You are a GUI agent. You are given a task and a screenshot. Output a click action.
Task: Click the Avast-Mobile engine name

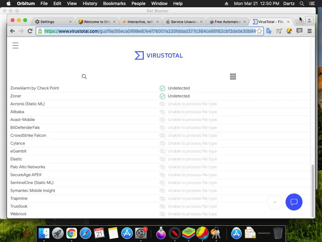click(x=23, y=119)
